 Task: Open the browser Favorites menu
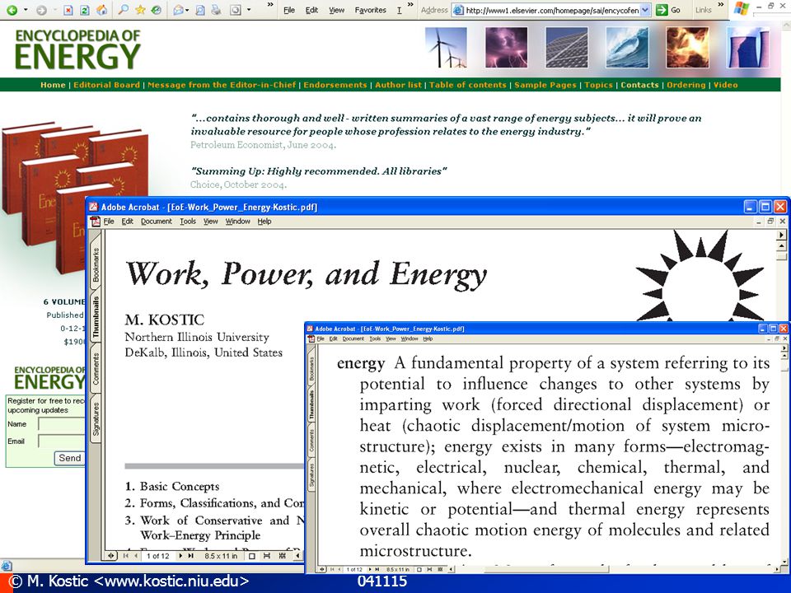click(x=370, y=10)
